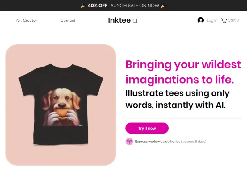Click the left party popper emoji
This screenshot has width=247, height=185.
pyautogui.click(x=83, y=6)
